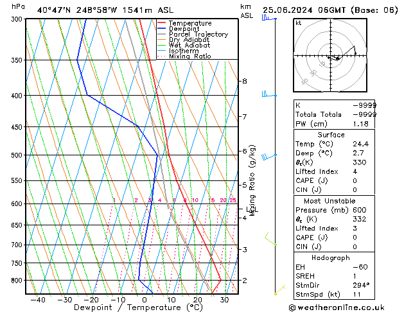Click the surface theta-e value 330
404x312 pixels.
click(360, 162)
